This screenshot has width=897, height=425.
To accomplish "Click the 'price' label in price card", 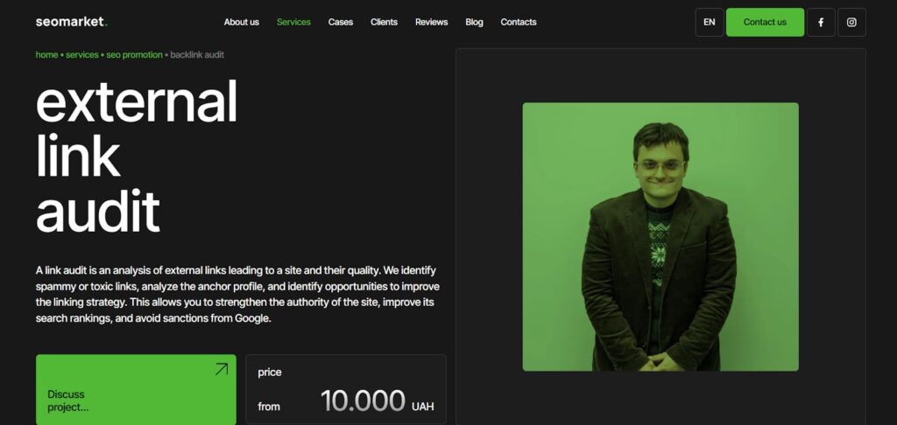I will [270, 373].
